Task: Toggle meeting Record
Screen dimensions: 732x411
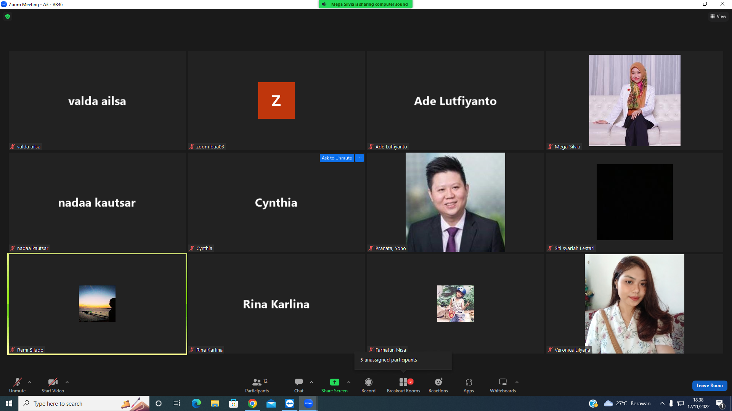Action: (x=368, y=385)
